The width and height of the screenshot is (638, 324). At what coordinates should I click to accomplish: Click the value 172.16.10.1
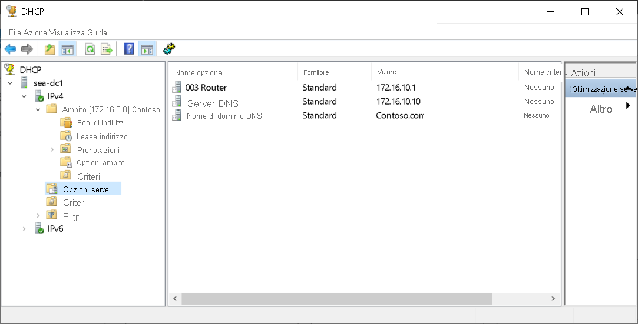(x=396, y=87)
